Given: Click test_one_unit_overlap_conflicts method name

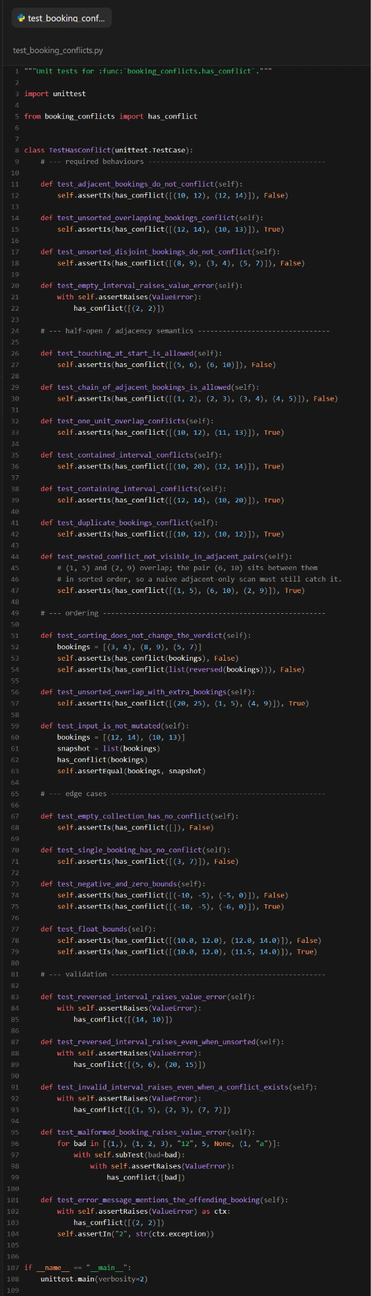Looking at the screenshot, I should (121, 421).
